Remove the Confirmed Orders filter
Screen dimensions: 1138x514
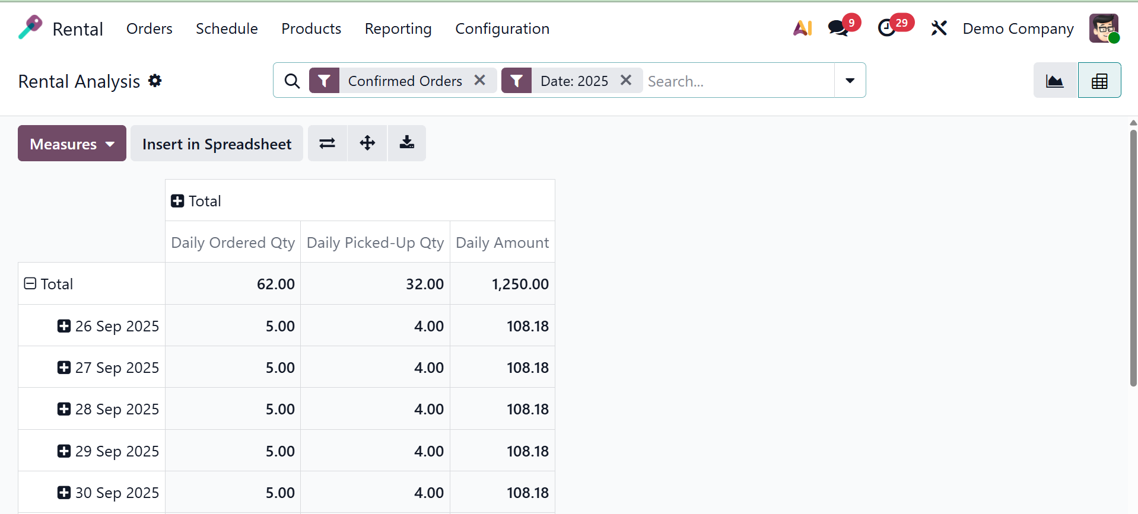(480, 80)
